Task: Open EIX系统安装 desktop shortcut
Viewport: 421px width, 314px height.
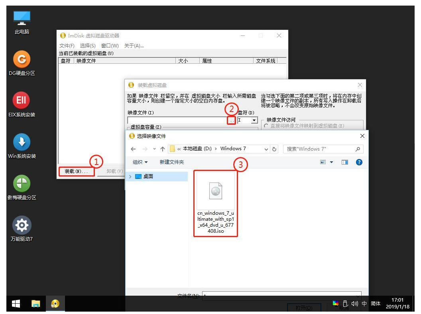Action: tap(22, 105)
